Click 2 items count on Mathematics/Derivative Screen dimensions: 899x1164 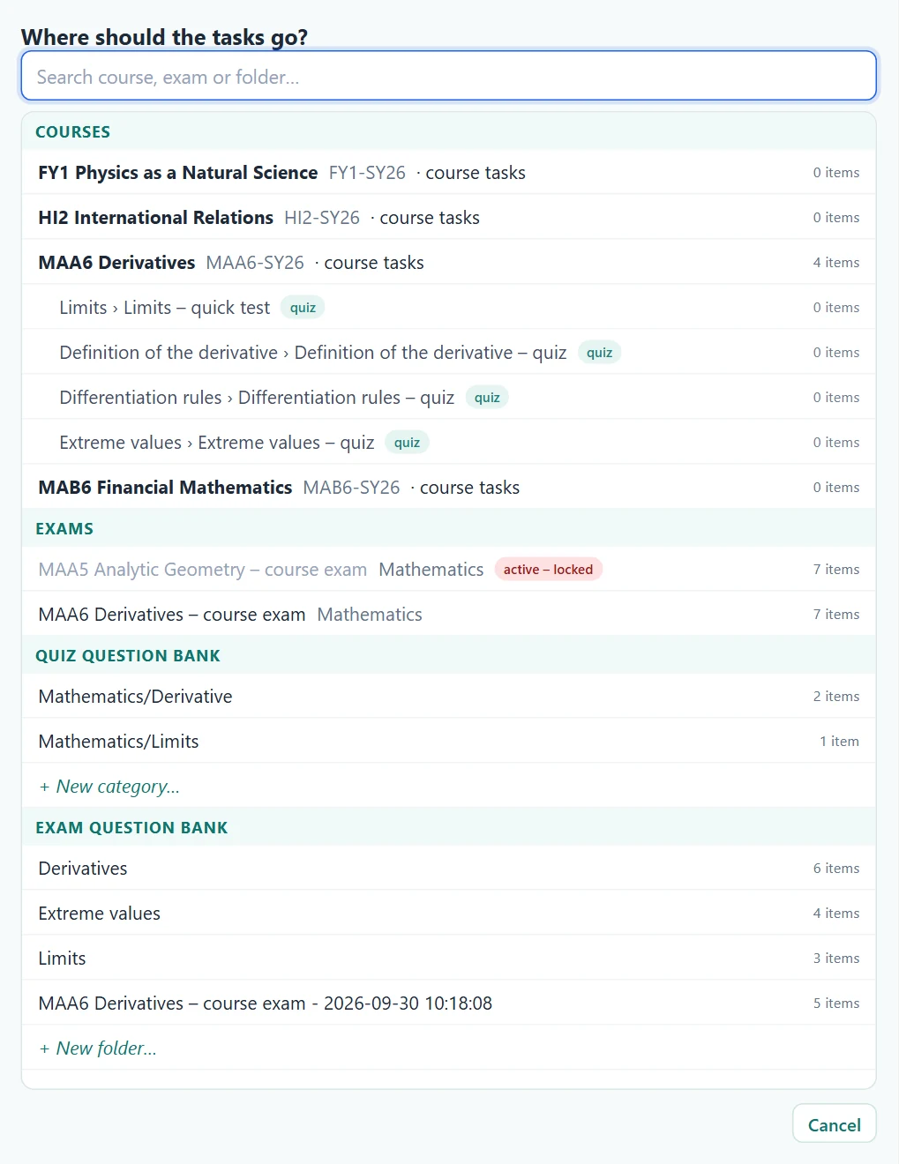(x=836, y=697)
